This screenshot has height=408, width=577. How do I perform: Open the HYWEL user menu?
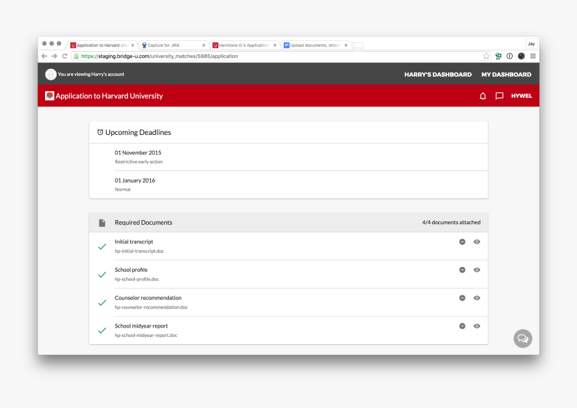click(521, 96)
